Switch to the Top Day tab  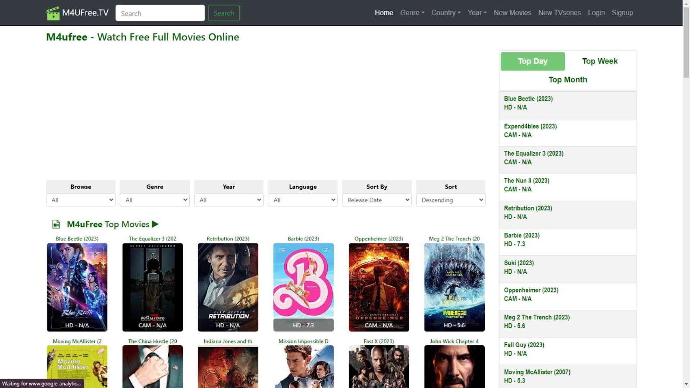pyautogui.click(x=533, y=61)
